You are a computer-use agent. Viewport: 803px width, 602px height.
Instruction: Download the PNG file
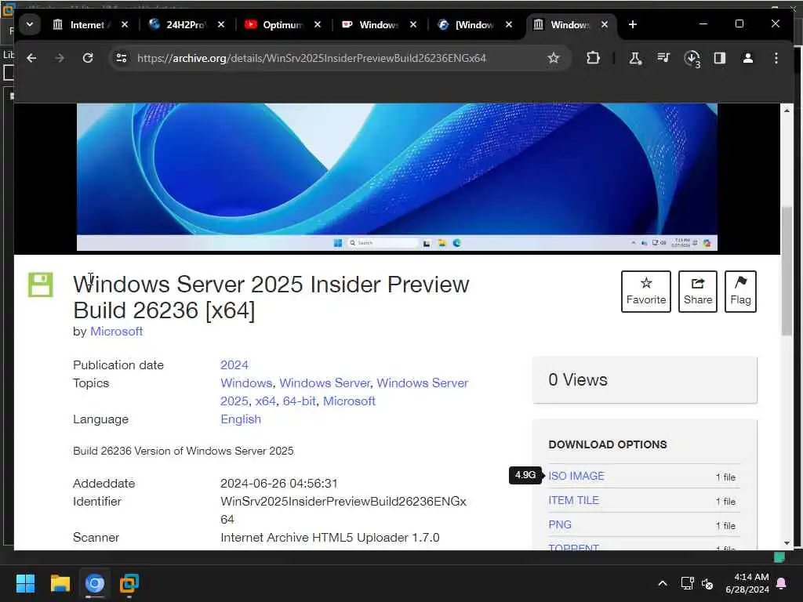(x=560, y=524)
